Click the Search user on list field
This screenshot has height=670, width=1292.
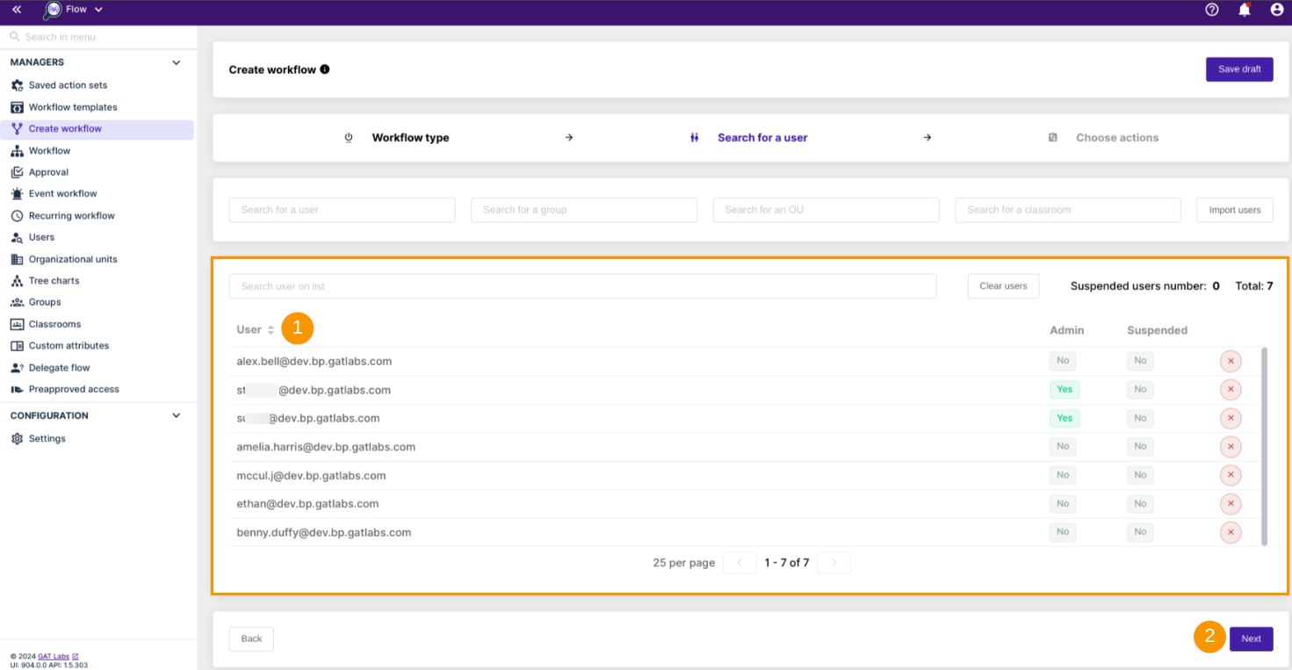pos(582,286)
